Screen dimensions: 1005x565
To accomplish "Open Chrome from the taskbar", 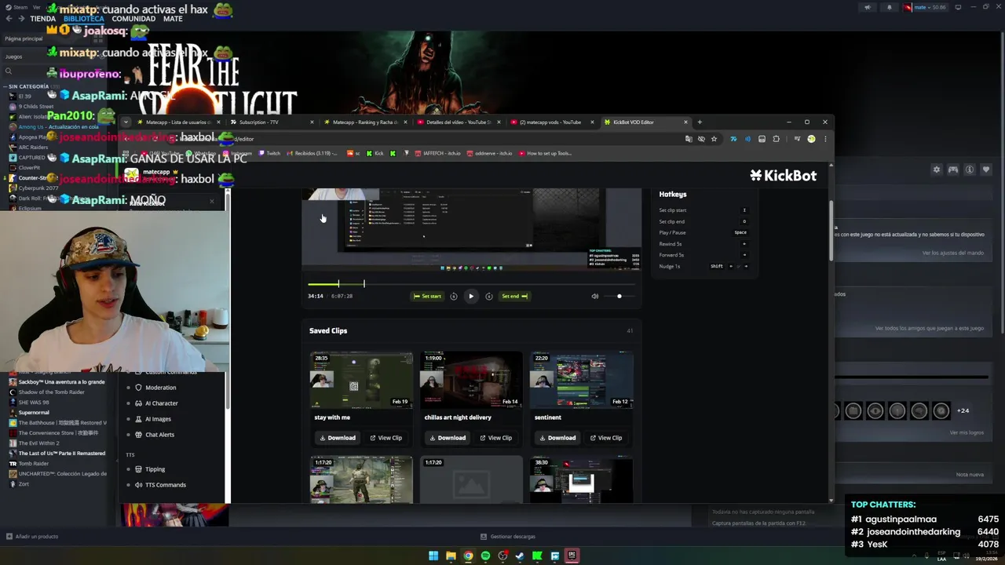I will [468, 556].
